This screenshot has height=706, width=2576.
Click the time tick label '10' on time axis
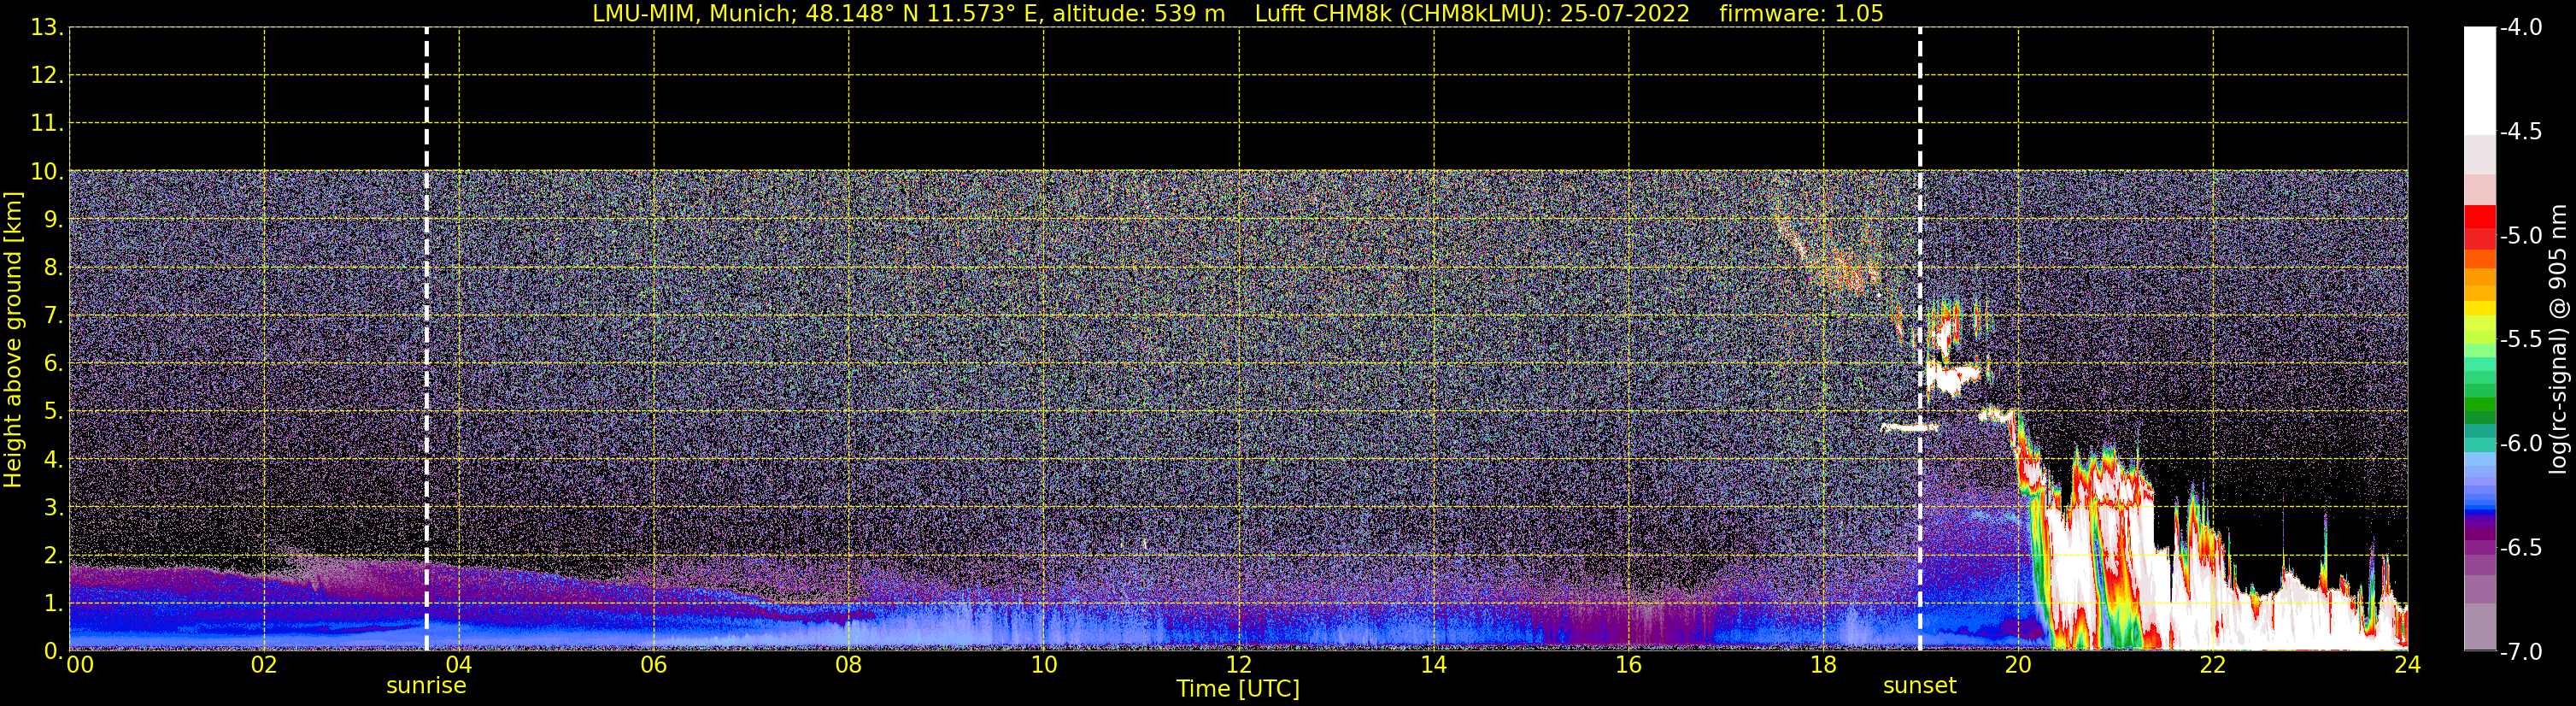1044,665
